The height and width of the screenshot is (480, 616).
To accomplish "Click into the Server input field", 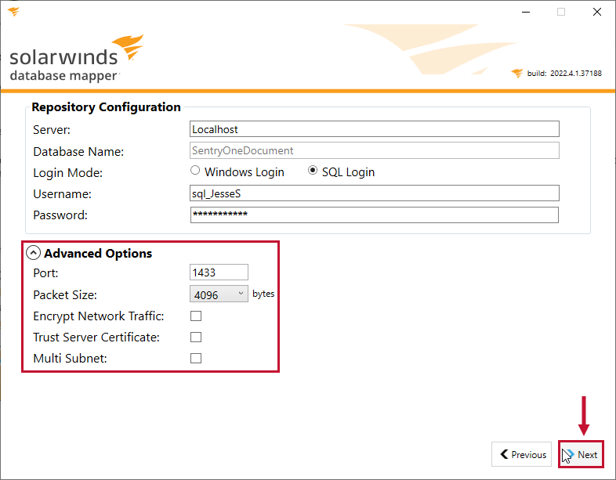I will tap(375, 129).
